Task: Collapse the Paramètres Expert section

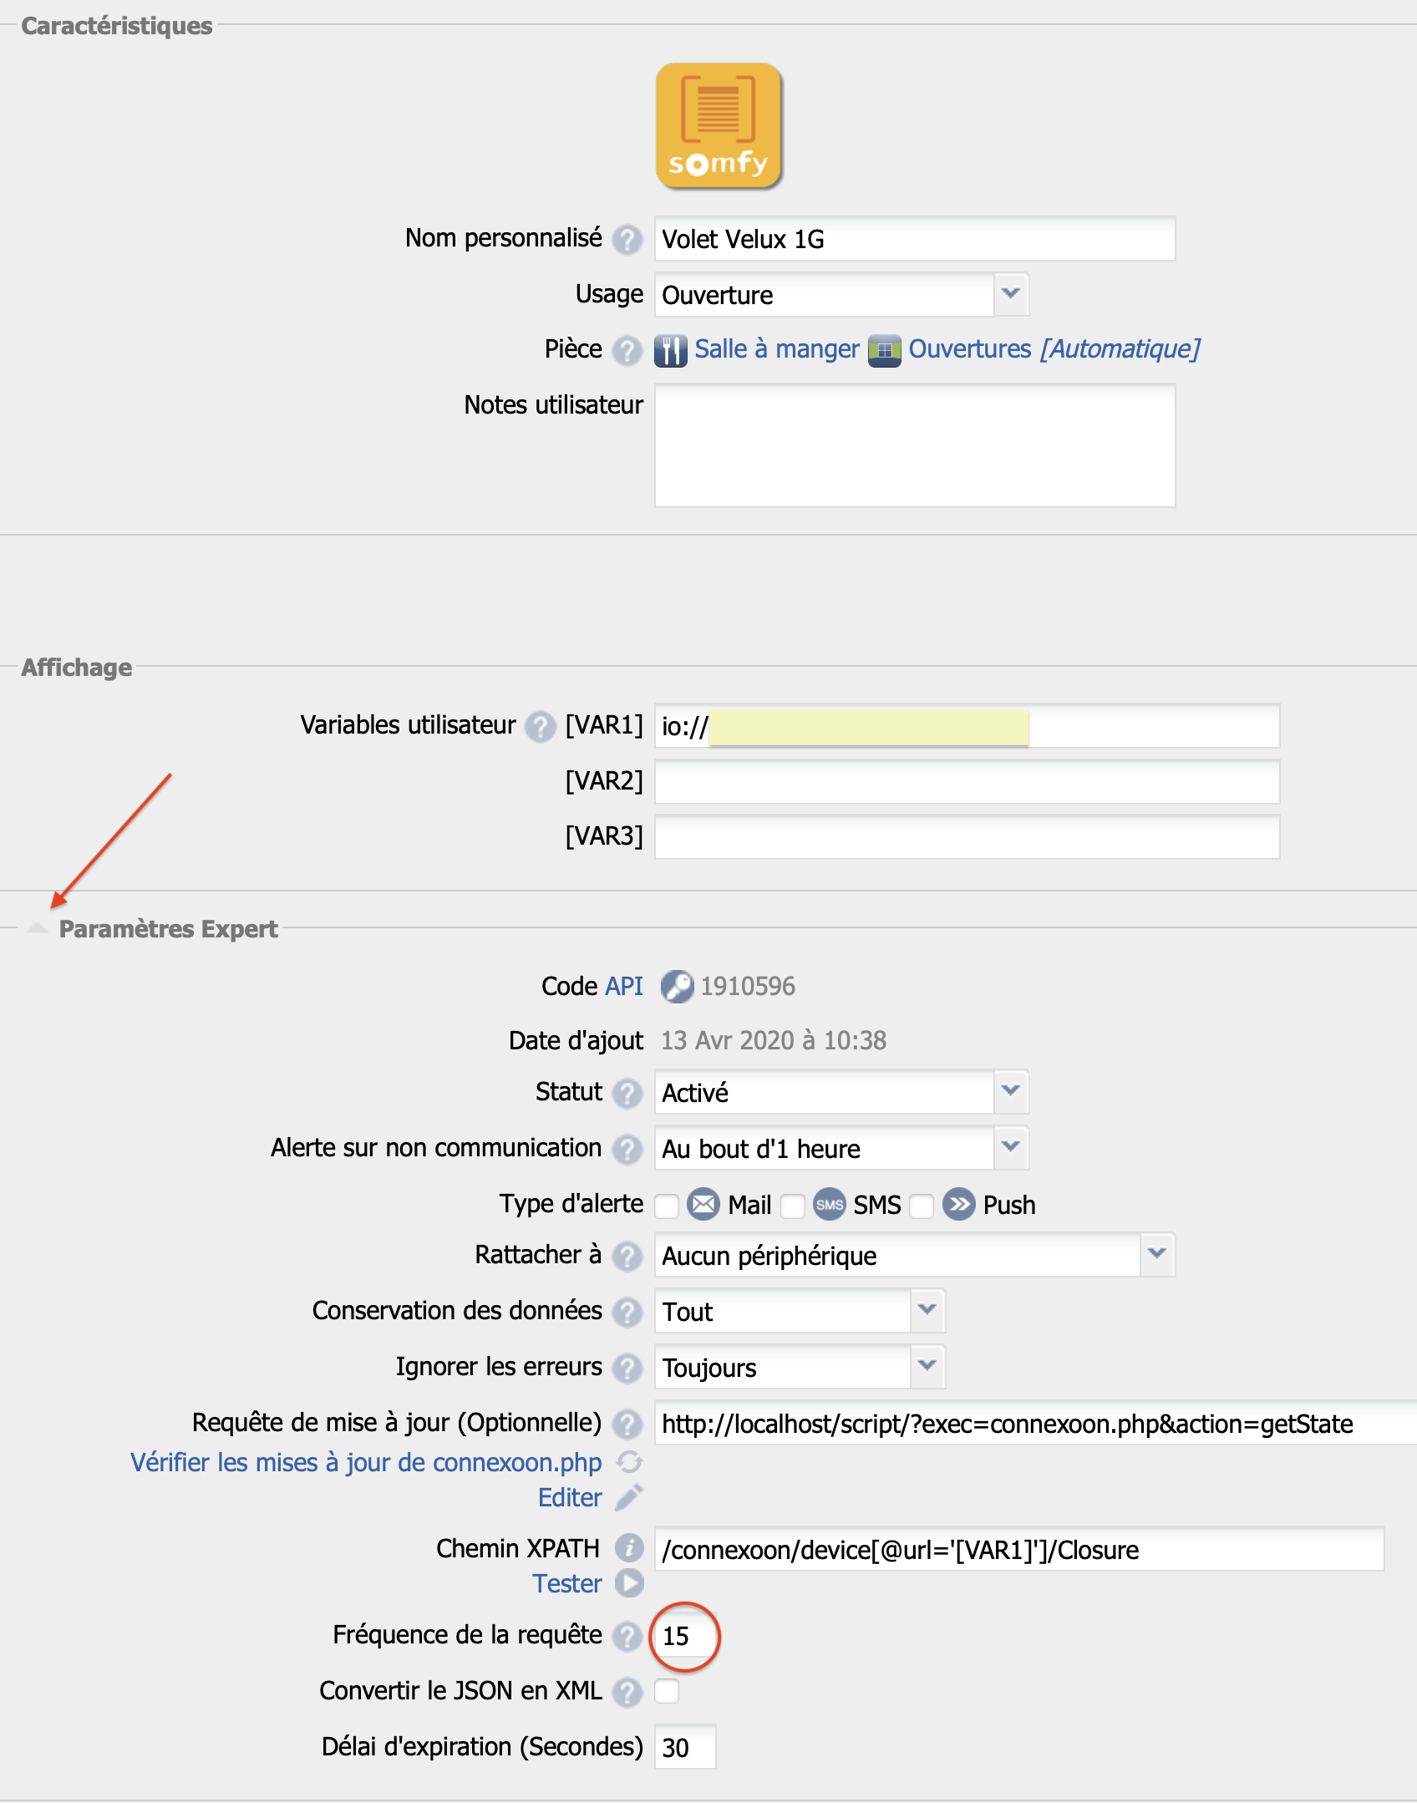Action: 37,929
